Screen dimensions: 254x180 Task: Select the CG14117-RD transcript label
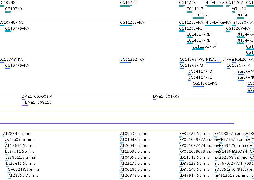tap(198, 34)
